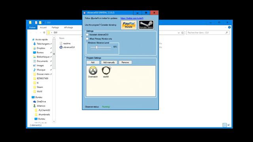The image size is (253, 142).
Task: Open the Accueil ribbon tab
Action: click(43, 28)
